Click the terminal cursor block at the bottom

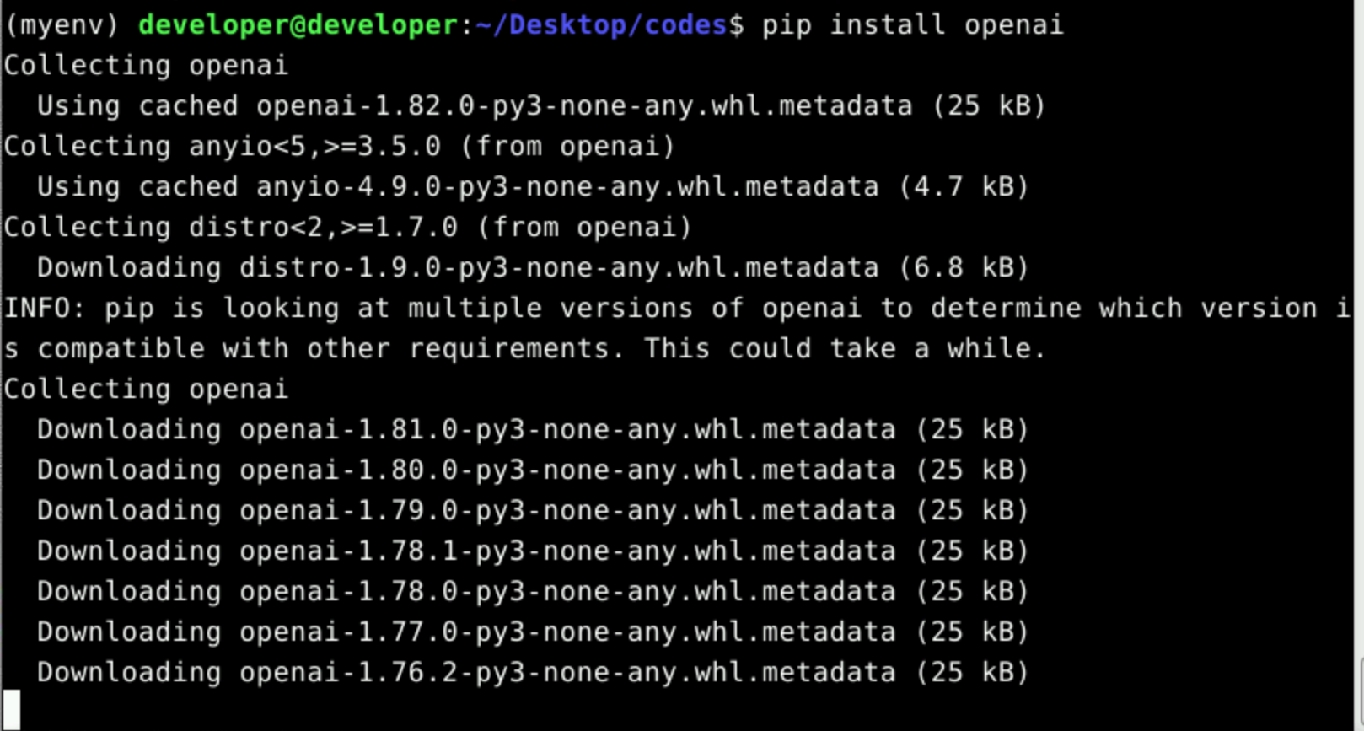tap(12, 708)
